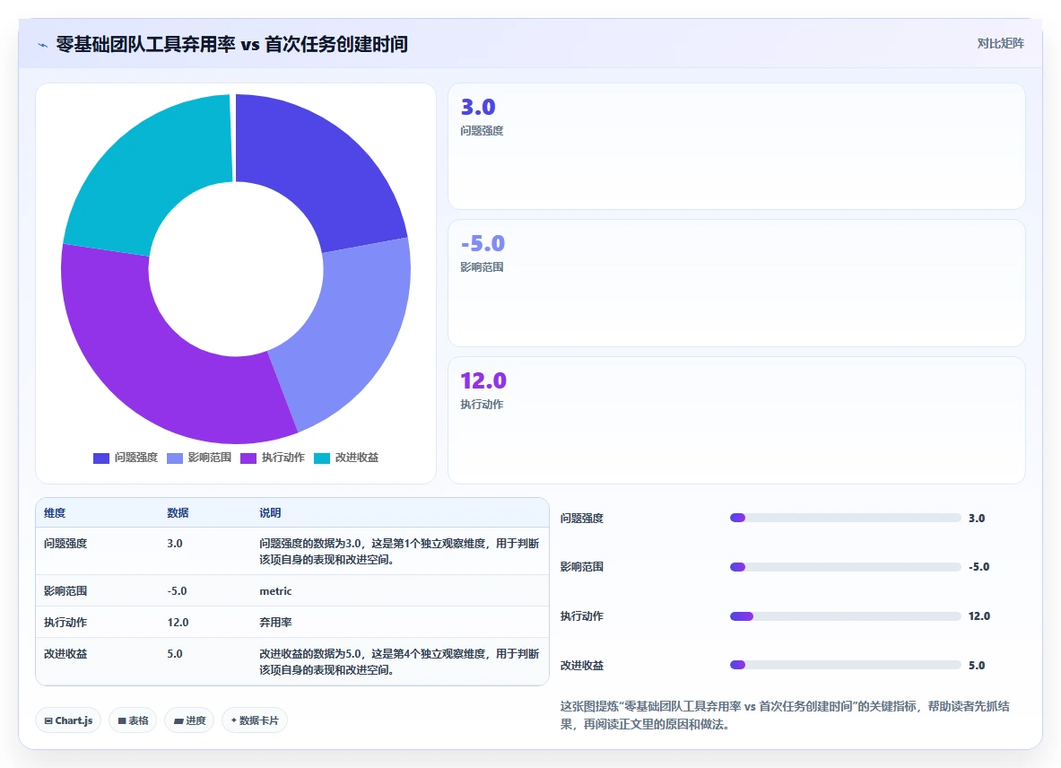Screen dimensions: 1061x768
Task: Click the 表格 tag chip
Action: (133, 720)
